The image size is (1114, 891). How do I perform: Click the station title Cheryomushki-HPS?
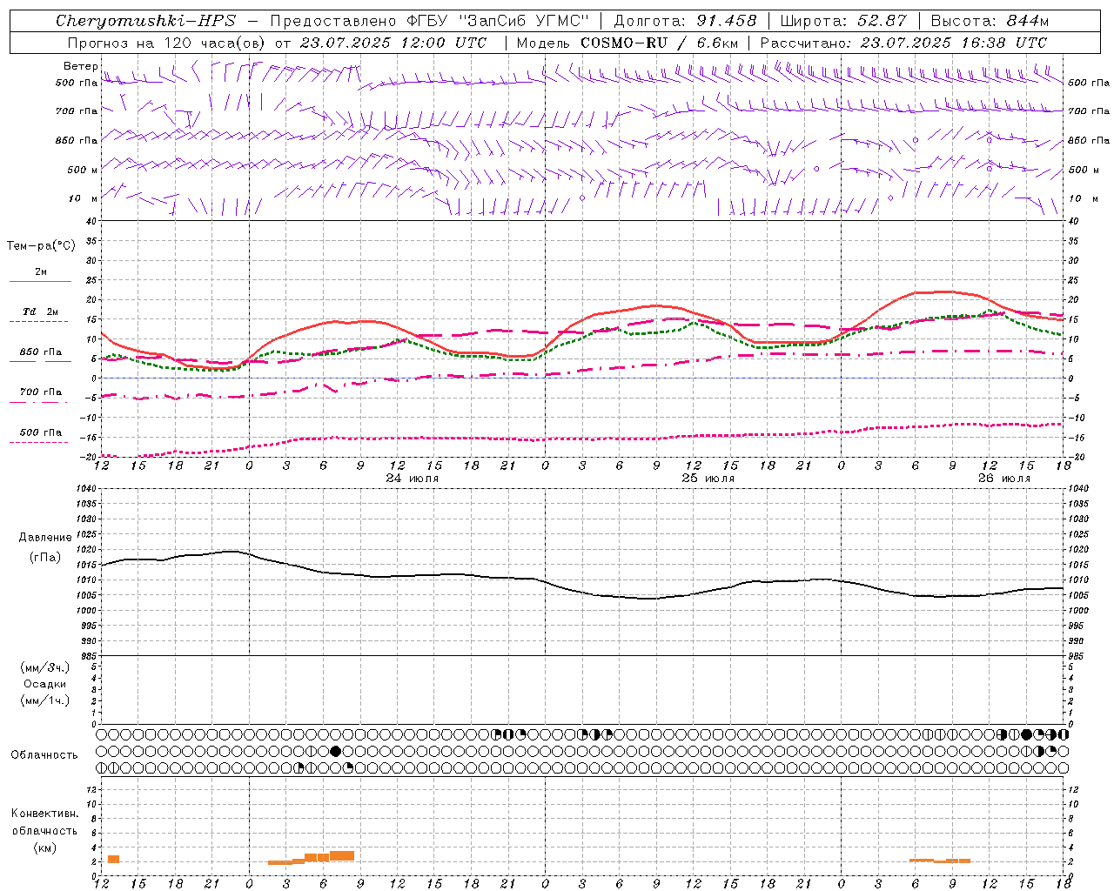145,21
